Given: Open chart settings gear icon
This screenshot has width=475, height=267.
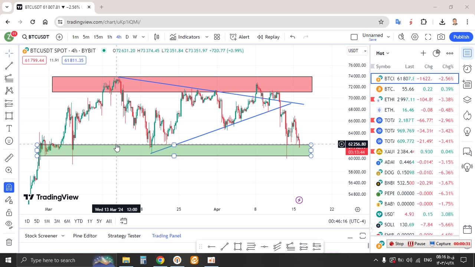Looking at the screenshot, I should tap(415, 37).
